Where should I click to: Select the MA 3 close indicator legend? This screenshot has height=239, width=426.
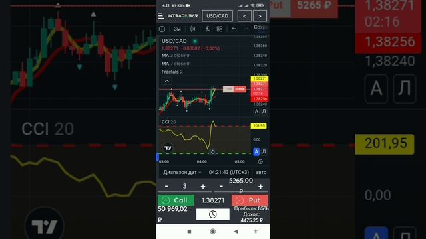(x=176, y=56)
